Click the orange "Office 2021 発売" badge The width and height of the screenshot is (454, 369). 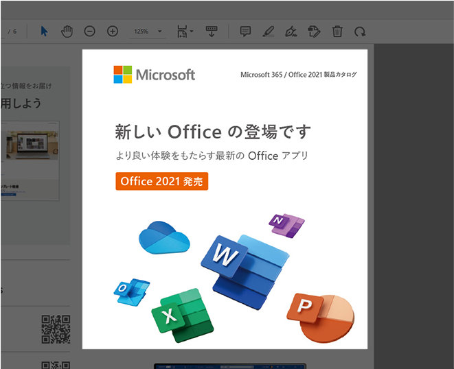click(x=162, y=181)
